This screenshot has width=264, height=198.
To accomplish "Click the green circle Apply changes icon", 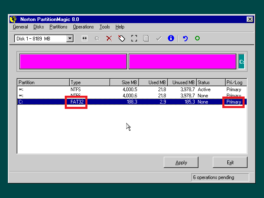I will (197, 38).
